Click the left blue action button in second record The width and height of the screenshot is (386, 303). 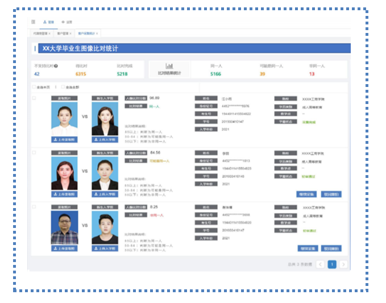[307, 194]
